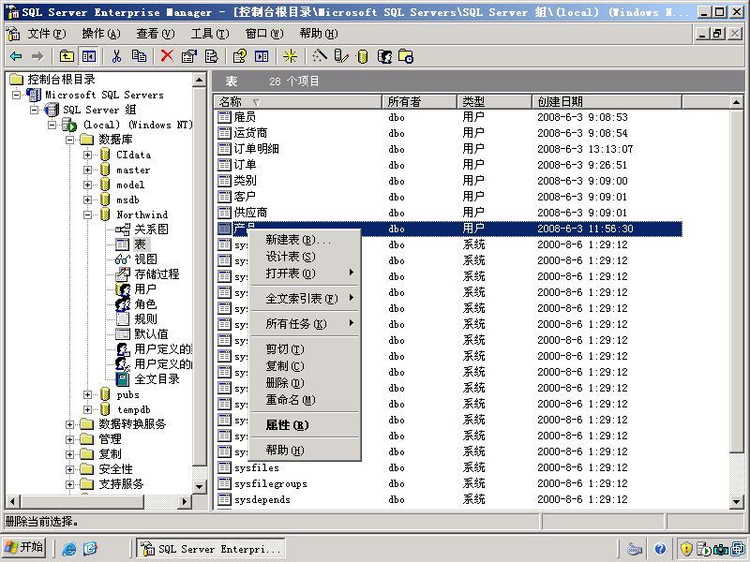Click the Back arrow toolbar icon

16,56
